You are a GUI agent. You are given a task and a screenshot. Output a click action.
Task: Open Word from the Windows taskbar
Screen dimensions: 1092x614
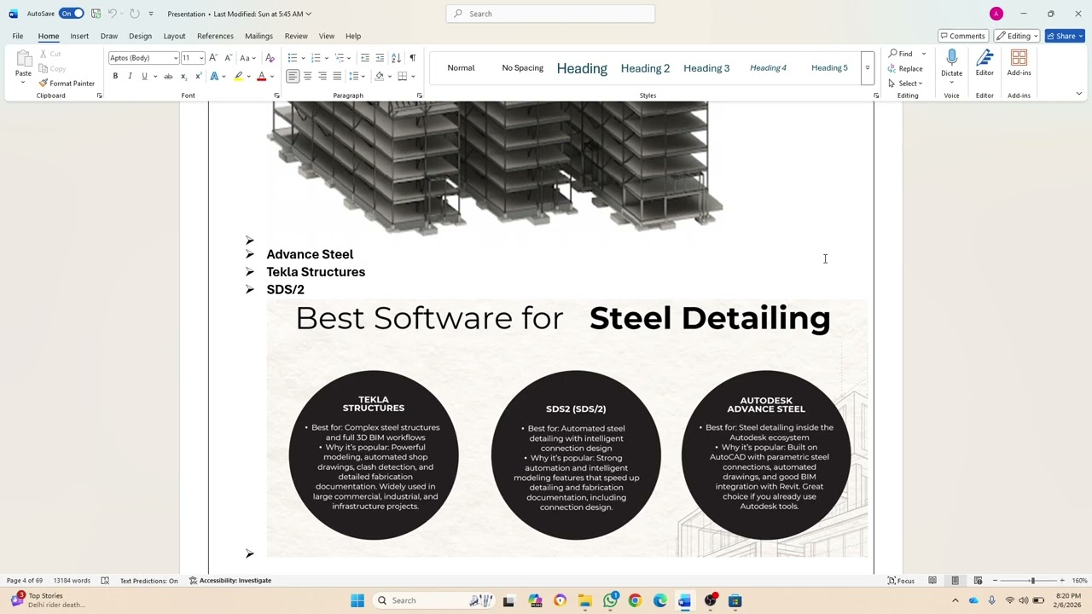(x=684, y=600)
